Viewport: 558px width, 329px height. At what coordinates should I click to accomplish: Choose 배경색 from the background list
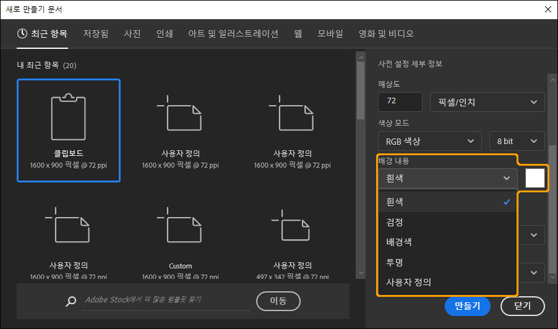coord(448,242)
